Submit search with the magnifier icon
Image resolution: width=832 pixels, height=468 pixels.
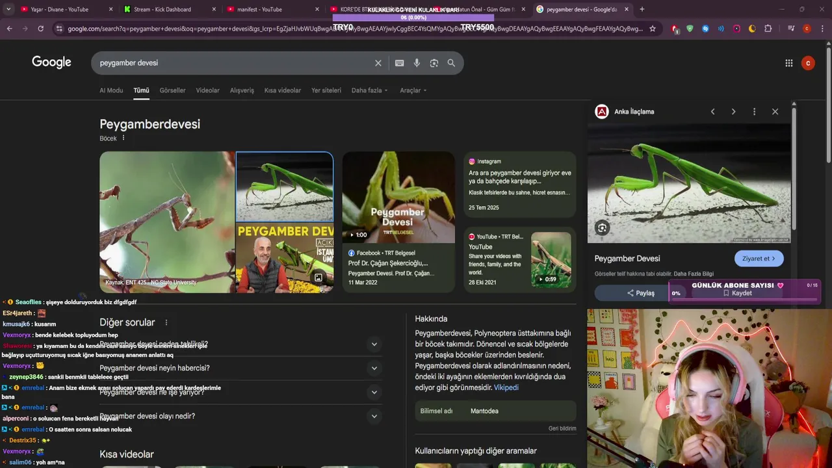tap(451, 63)
